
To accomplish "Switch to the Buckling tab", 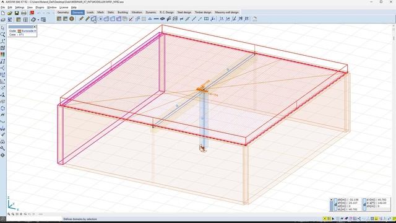I will coord(123,12).
